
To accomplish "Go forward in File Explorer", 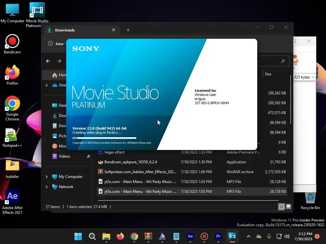I will click(x=59, y=61).
